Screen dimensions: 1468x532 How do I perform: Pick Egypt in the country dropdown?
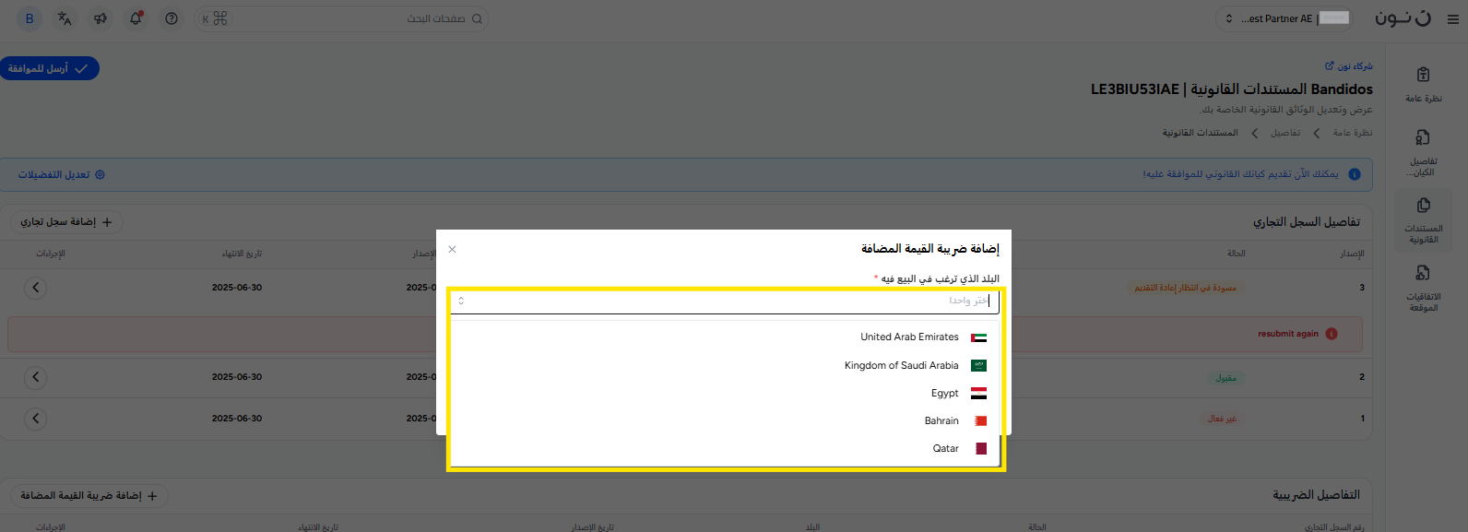[x=944, y=394]
